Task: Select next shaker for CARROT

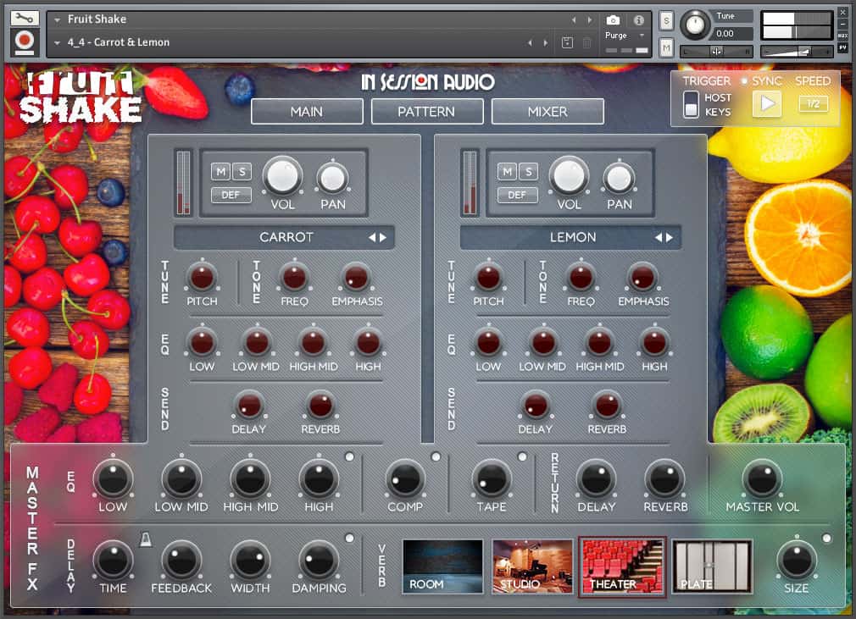Action: pos(383,237)
